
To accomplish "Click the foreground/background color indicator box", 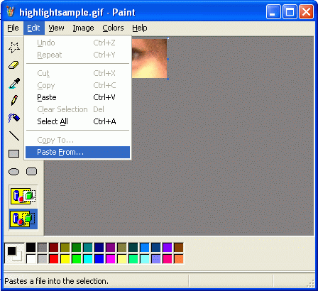I will pos(14,253).
